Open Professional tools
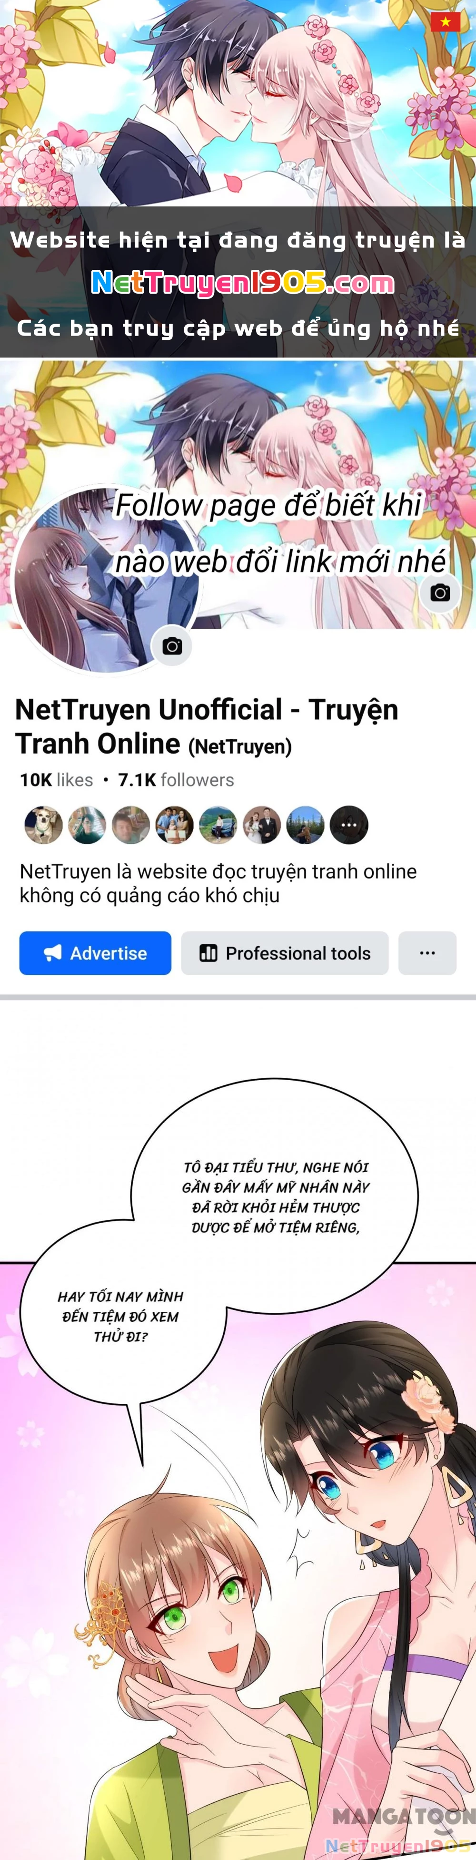Screen dimensions: 476x1860 click(285, 953)
